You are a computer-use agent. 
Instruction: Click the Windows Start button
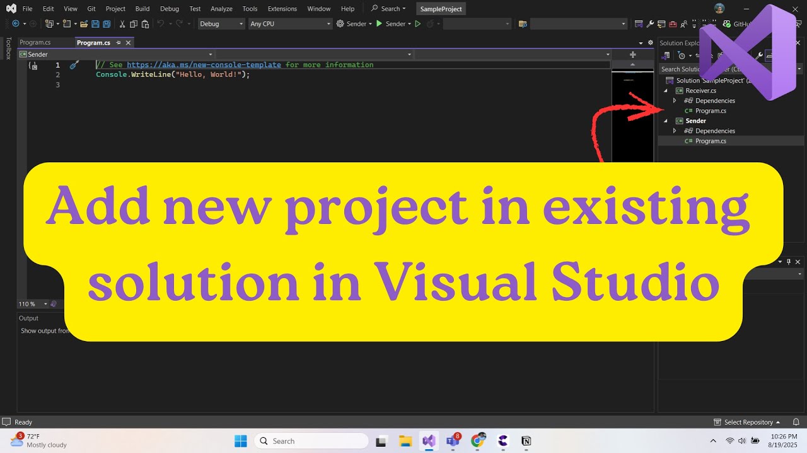(241, 441)
